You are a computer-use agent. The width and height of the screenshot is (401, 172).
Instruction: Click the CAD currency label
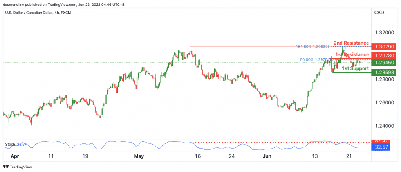tap(379, 13)
